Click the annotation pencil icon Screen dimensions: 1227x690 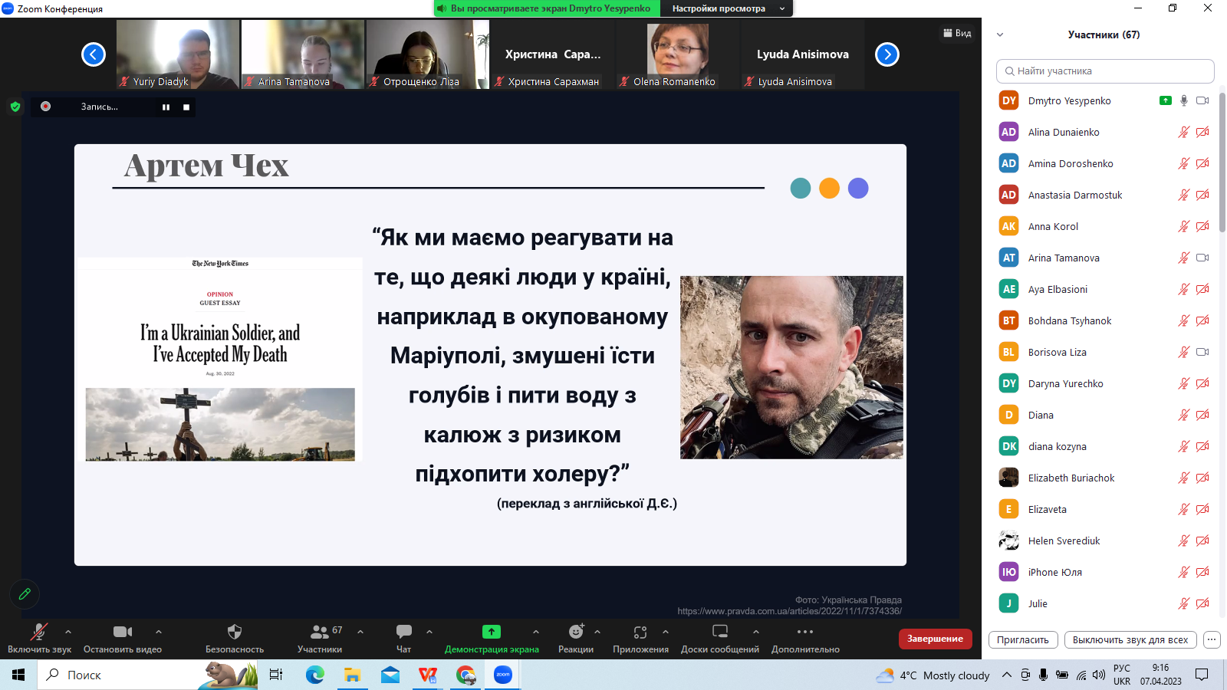(25, 594)
